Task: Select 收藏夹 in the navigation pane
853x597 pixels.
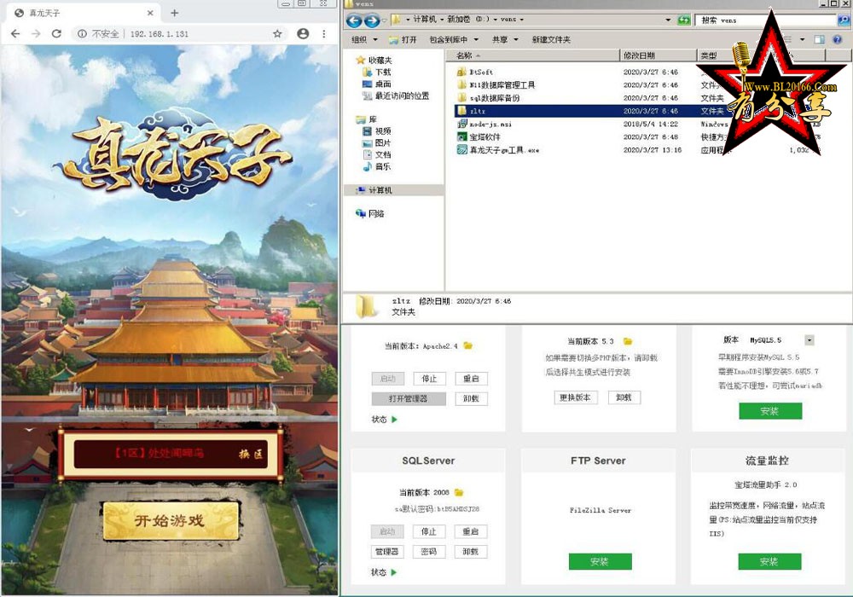Action: click(x=374, y=60)
